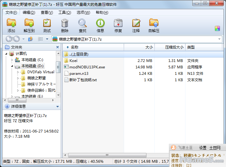Click the 详细信息 info icon
The image size is (226, 167).
pos(7,106)
